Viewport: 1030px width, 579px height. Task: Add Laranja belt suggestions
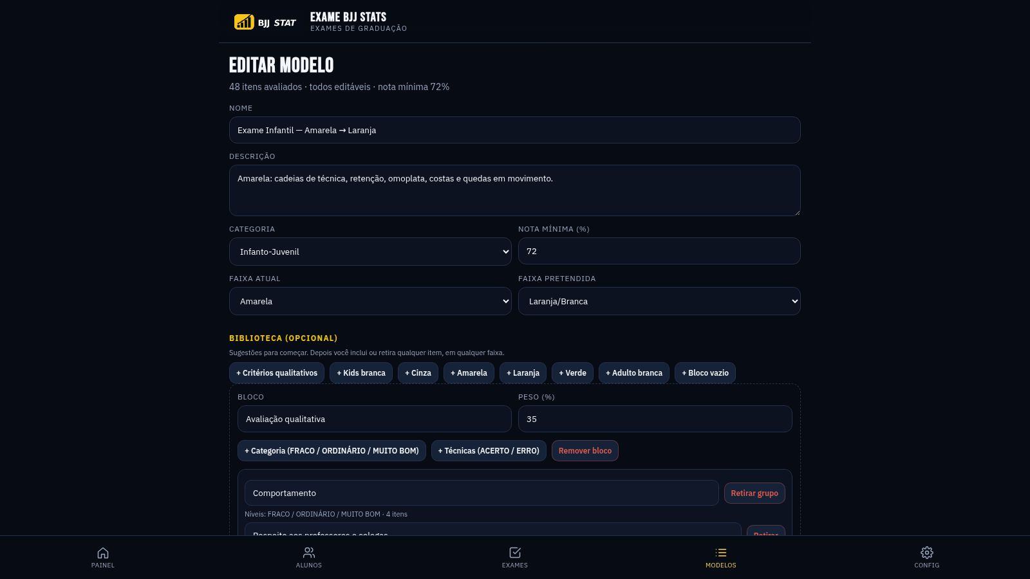523,373
